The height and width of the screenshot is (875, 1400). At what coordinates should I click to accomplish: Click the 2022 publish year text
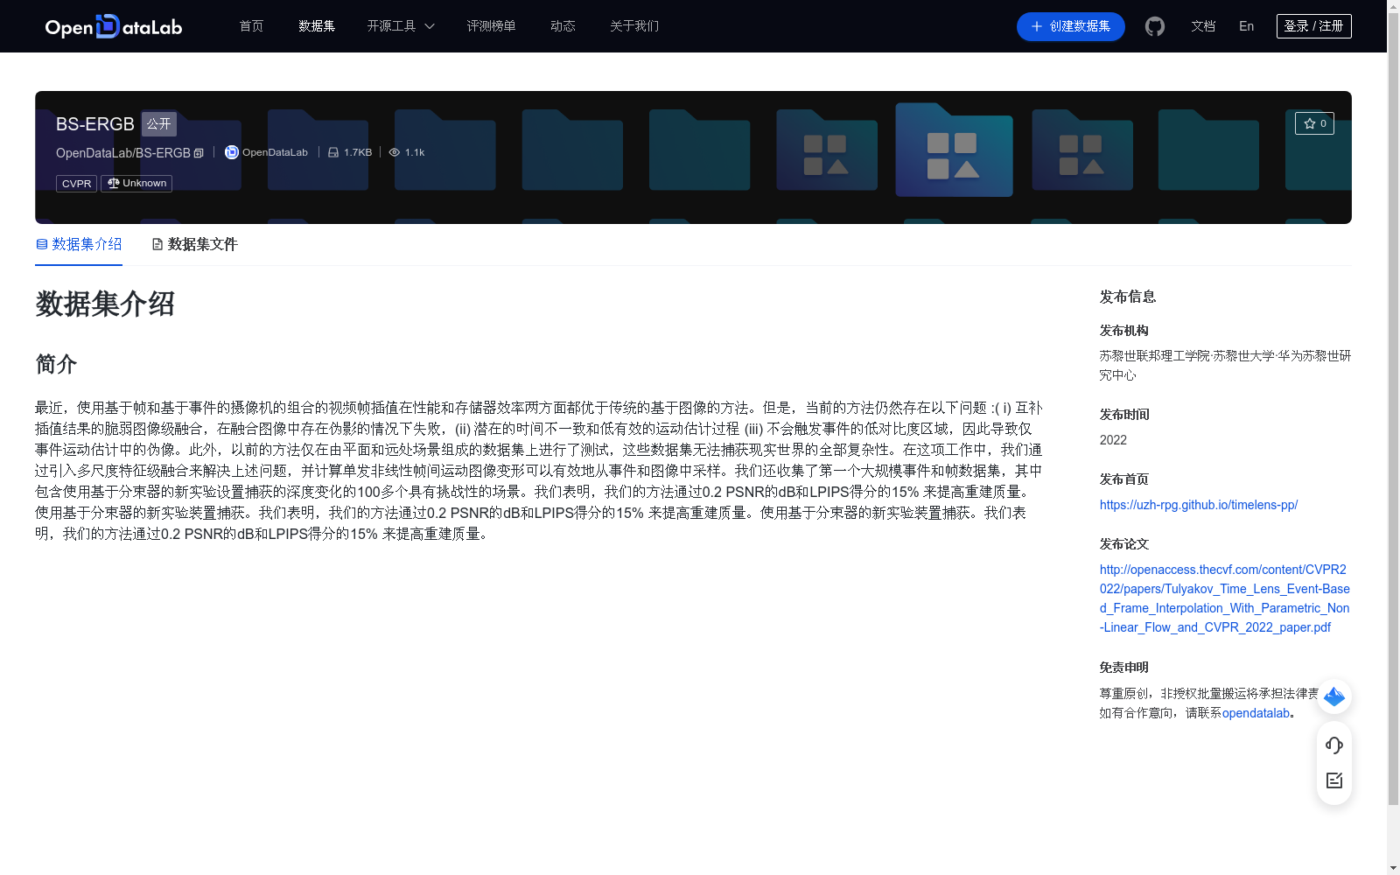point(1113,440)
